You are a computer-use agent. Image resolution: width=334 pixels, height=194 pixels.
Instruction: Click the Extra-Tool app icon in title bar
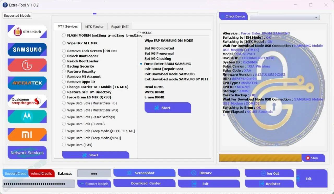click(5, 5)
